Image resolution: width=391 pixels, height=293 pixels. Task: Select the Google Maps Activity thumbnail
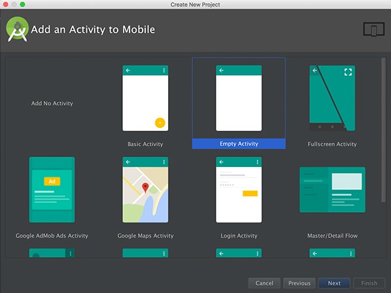pyautogui.click(x=145, y=190)
